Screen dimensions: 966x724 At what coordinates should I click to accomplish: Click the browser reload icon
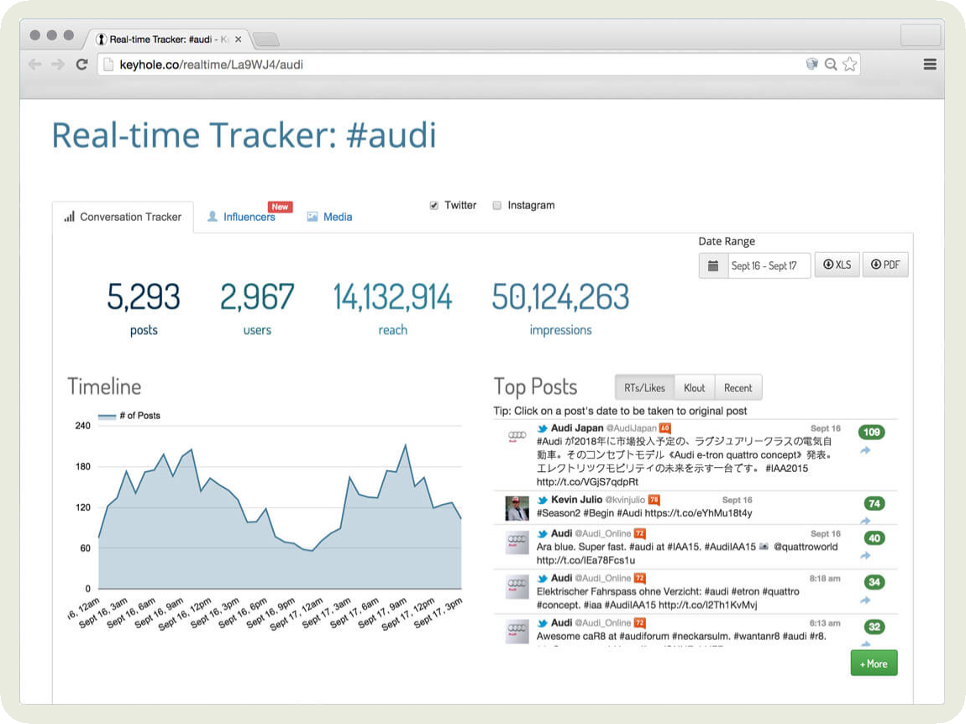(x=81, y=65)
